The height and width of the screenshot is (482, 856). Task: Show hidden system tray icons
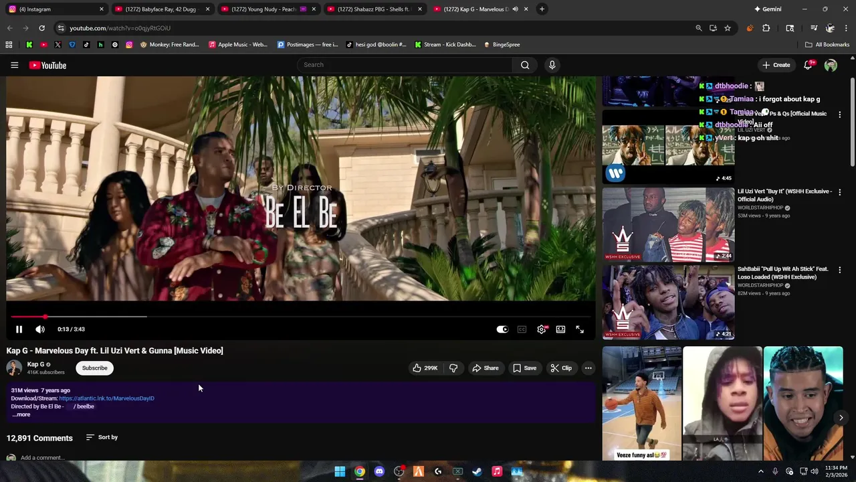pos(760,471)
